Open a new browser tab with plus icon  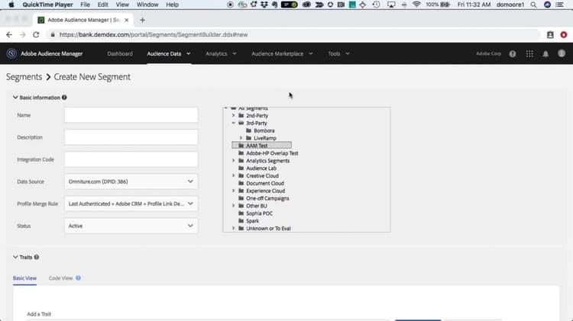pyautogui.click(x=143, y=20)
